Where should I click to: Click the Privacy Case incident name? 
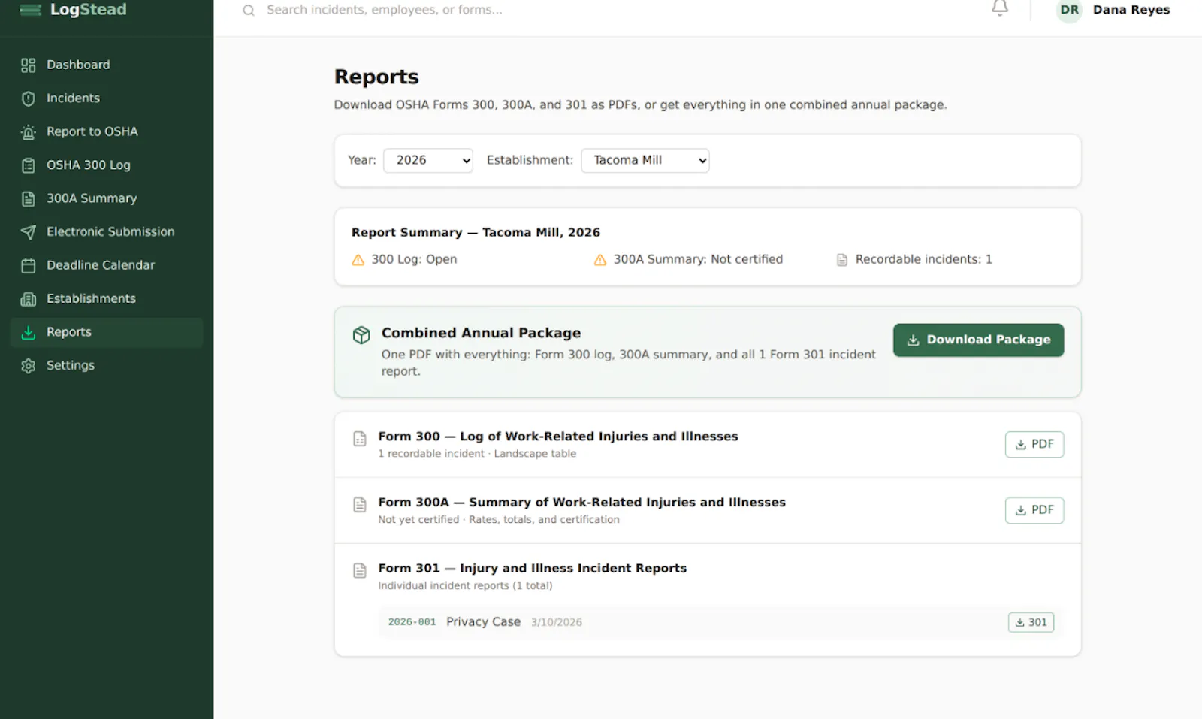coord(483,622)
